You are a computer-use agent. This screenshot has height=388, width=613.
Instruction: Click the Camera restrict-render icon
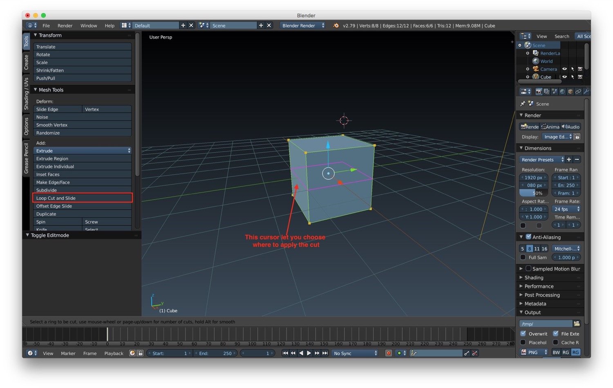coord(580,69)
